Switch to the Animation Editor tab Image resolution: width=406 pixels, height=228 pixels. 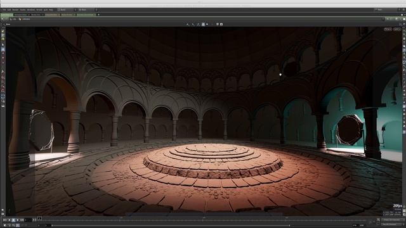(x=22, y=15)
